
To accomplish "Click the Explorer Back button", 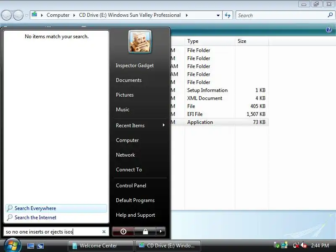I will tap(6, 15).
